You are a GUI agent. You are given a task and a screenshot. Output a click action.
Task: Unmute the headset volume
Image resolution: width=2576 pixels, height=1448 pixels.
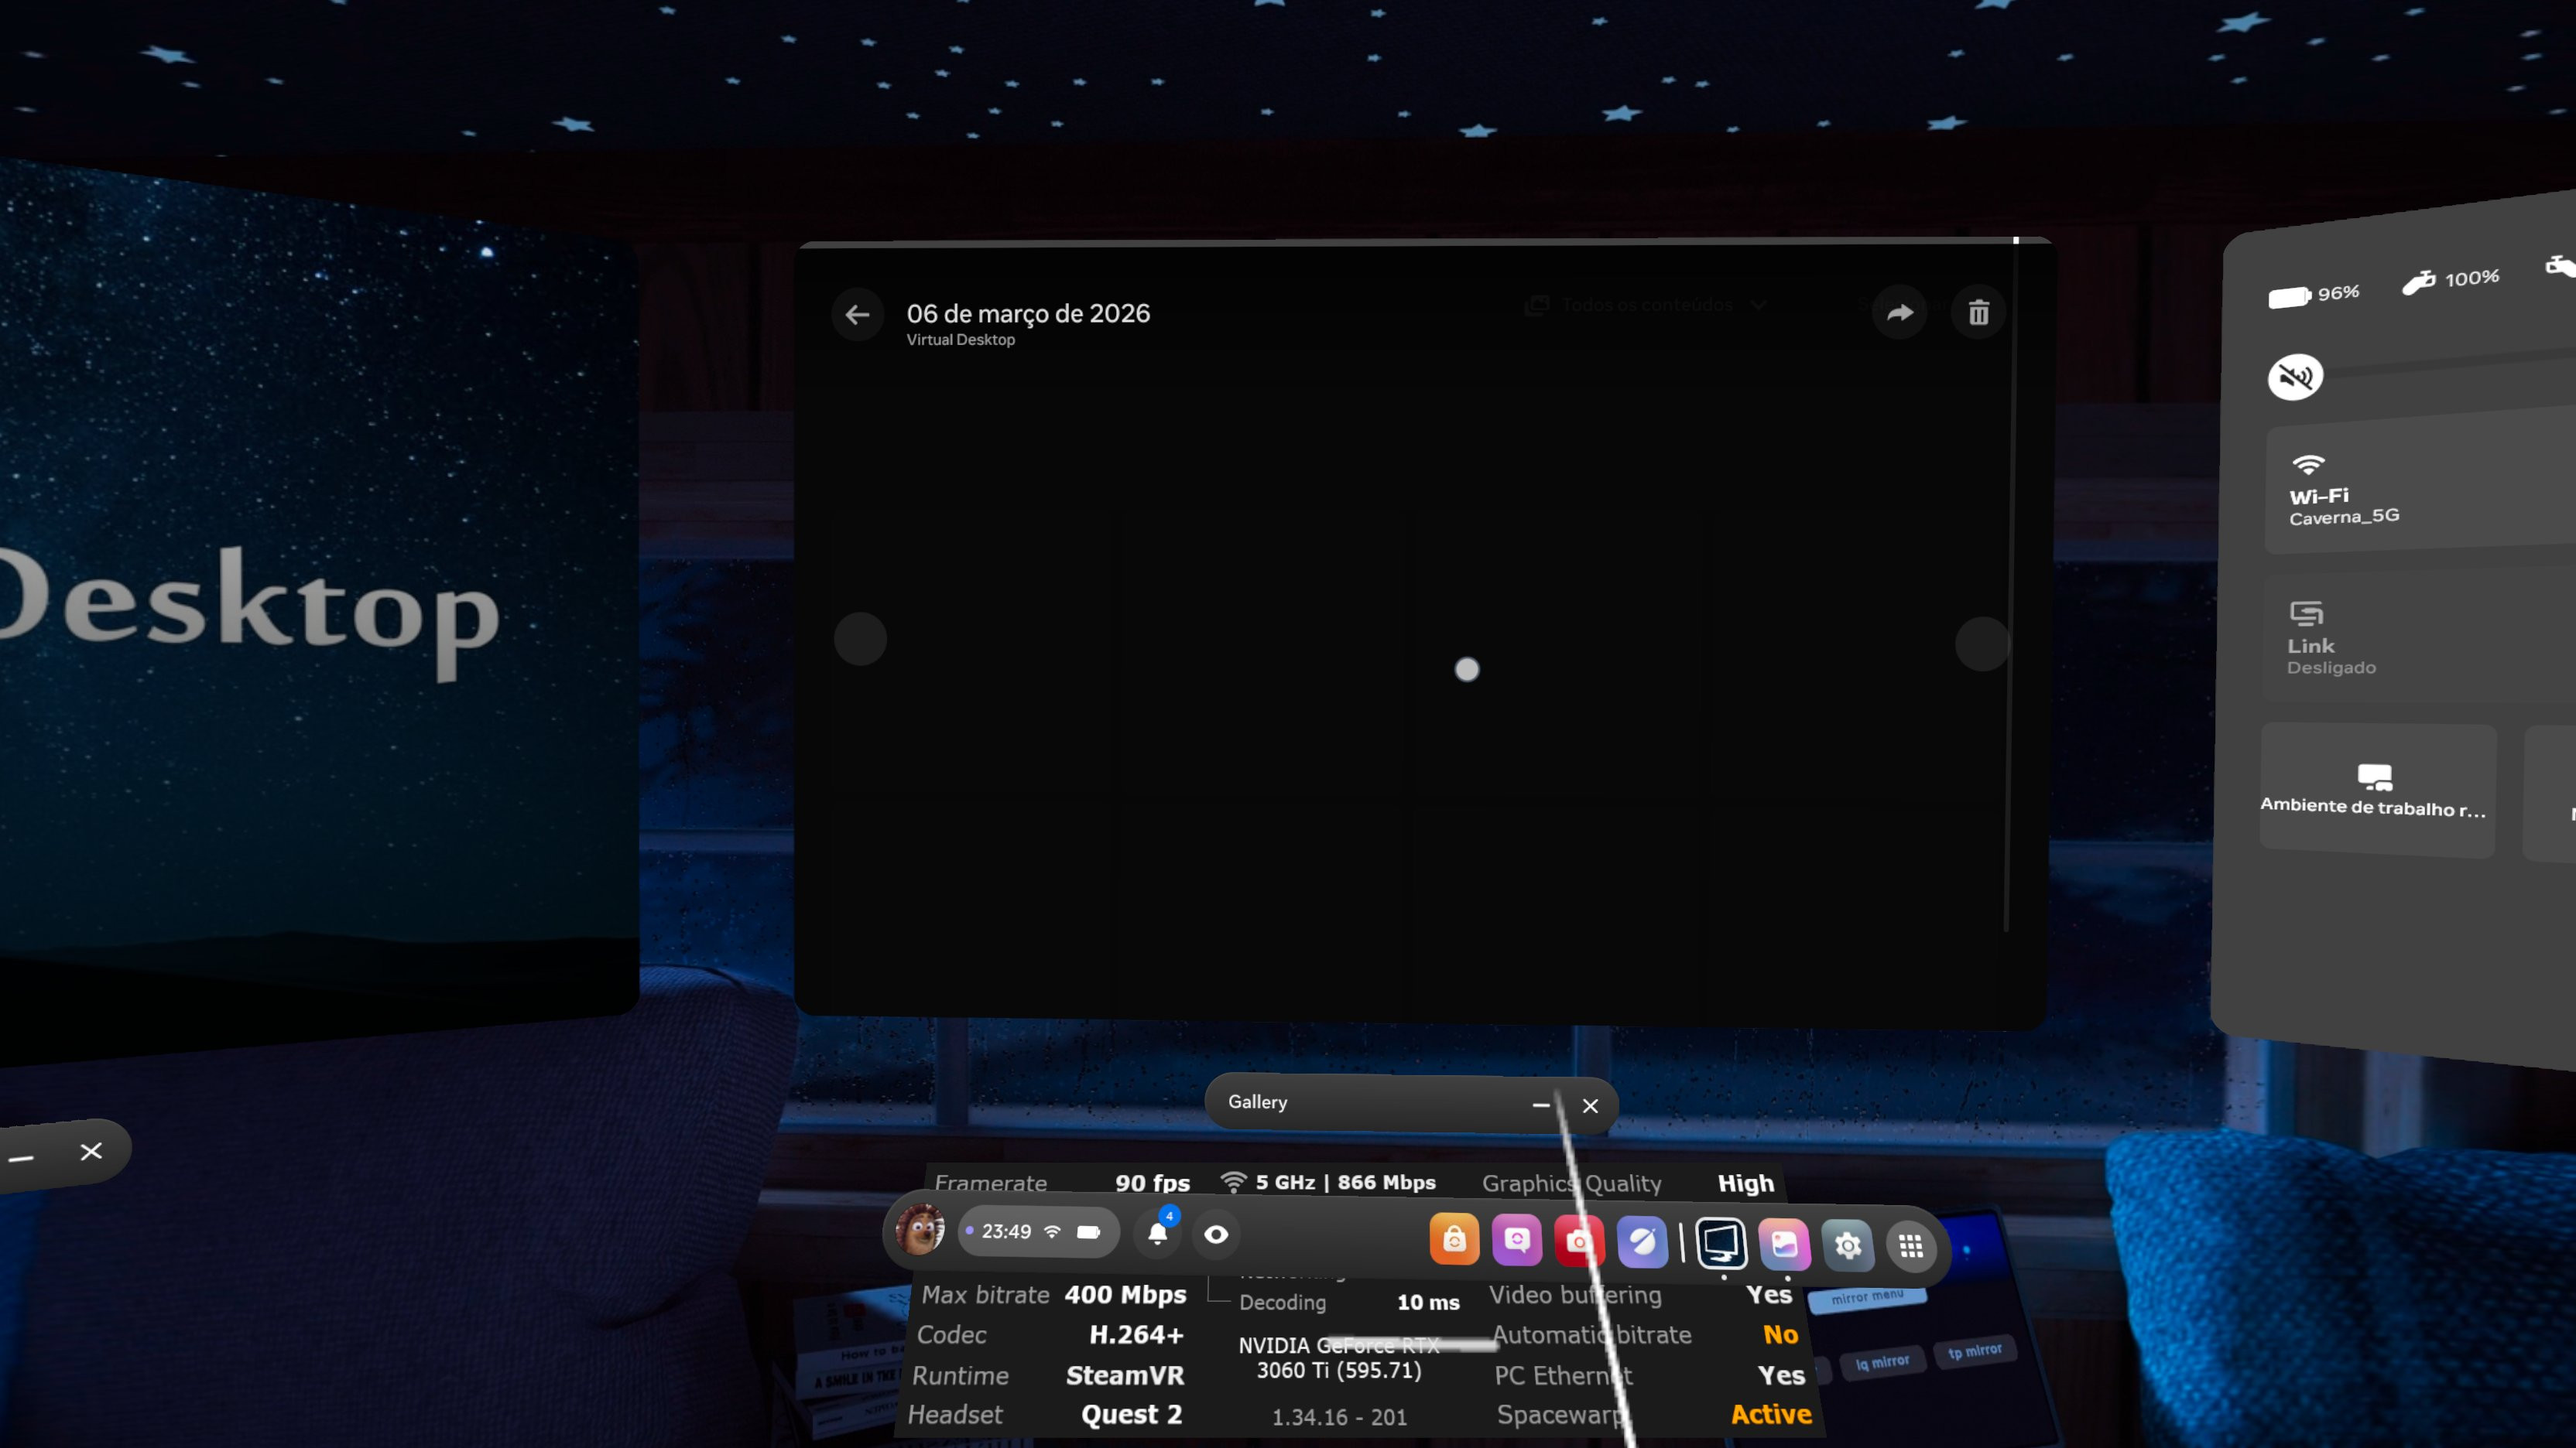(x=2295, y=377)
